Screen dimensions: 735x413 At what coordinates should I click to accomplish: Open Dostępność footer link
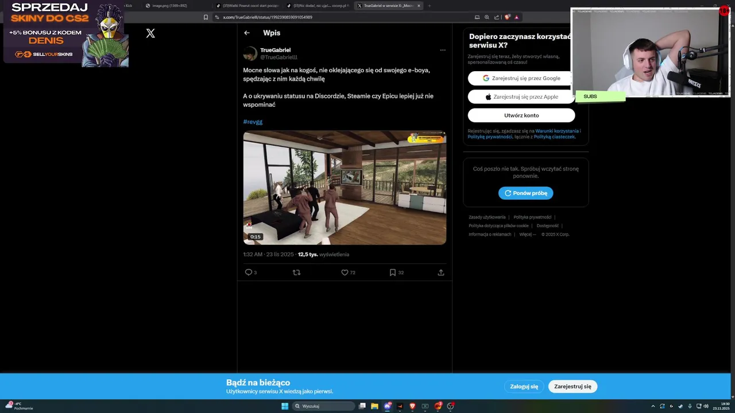(548, 226)
